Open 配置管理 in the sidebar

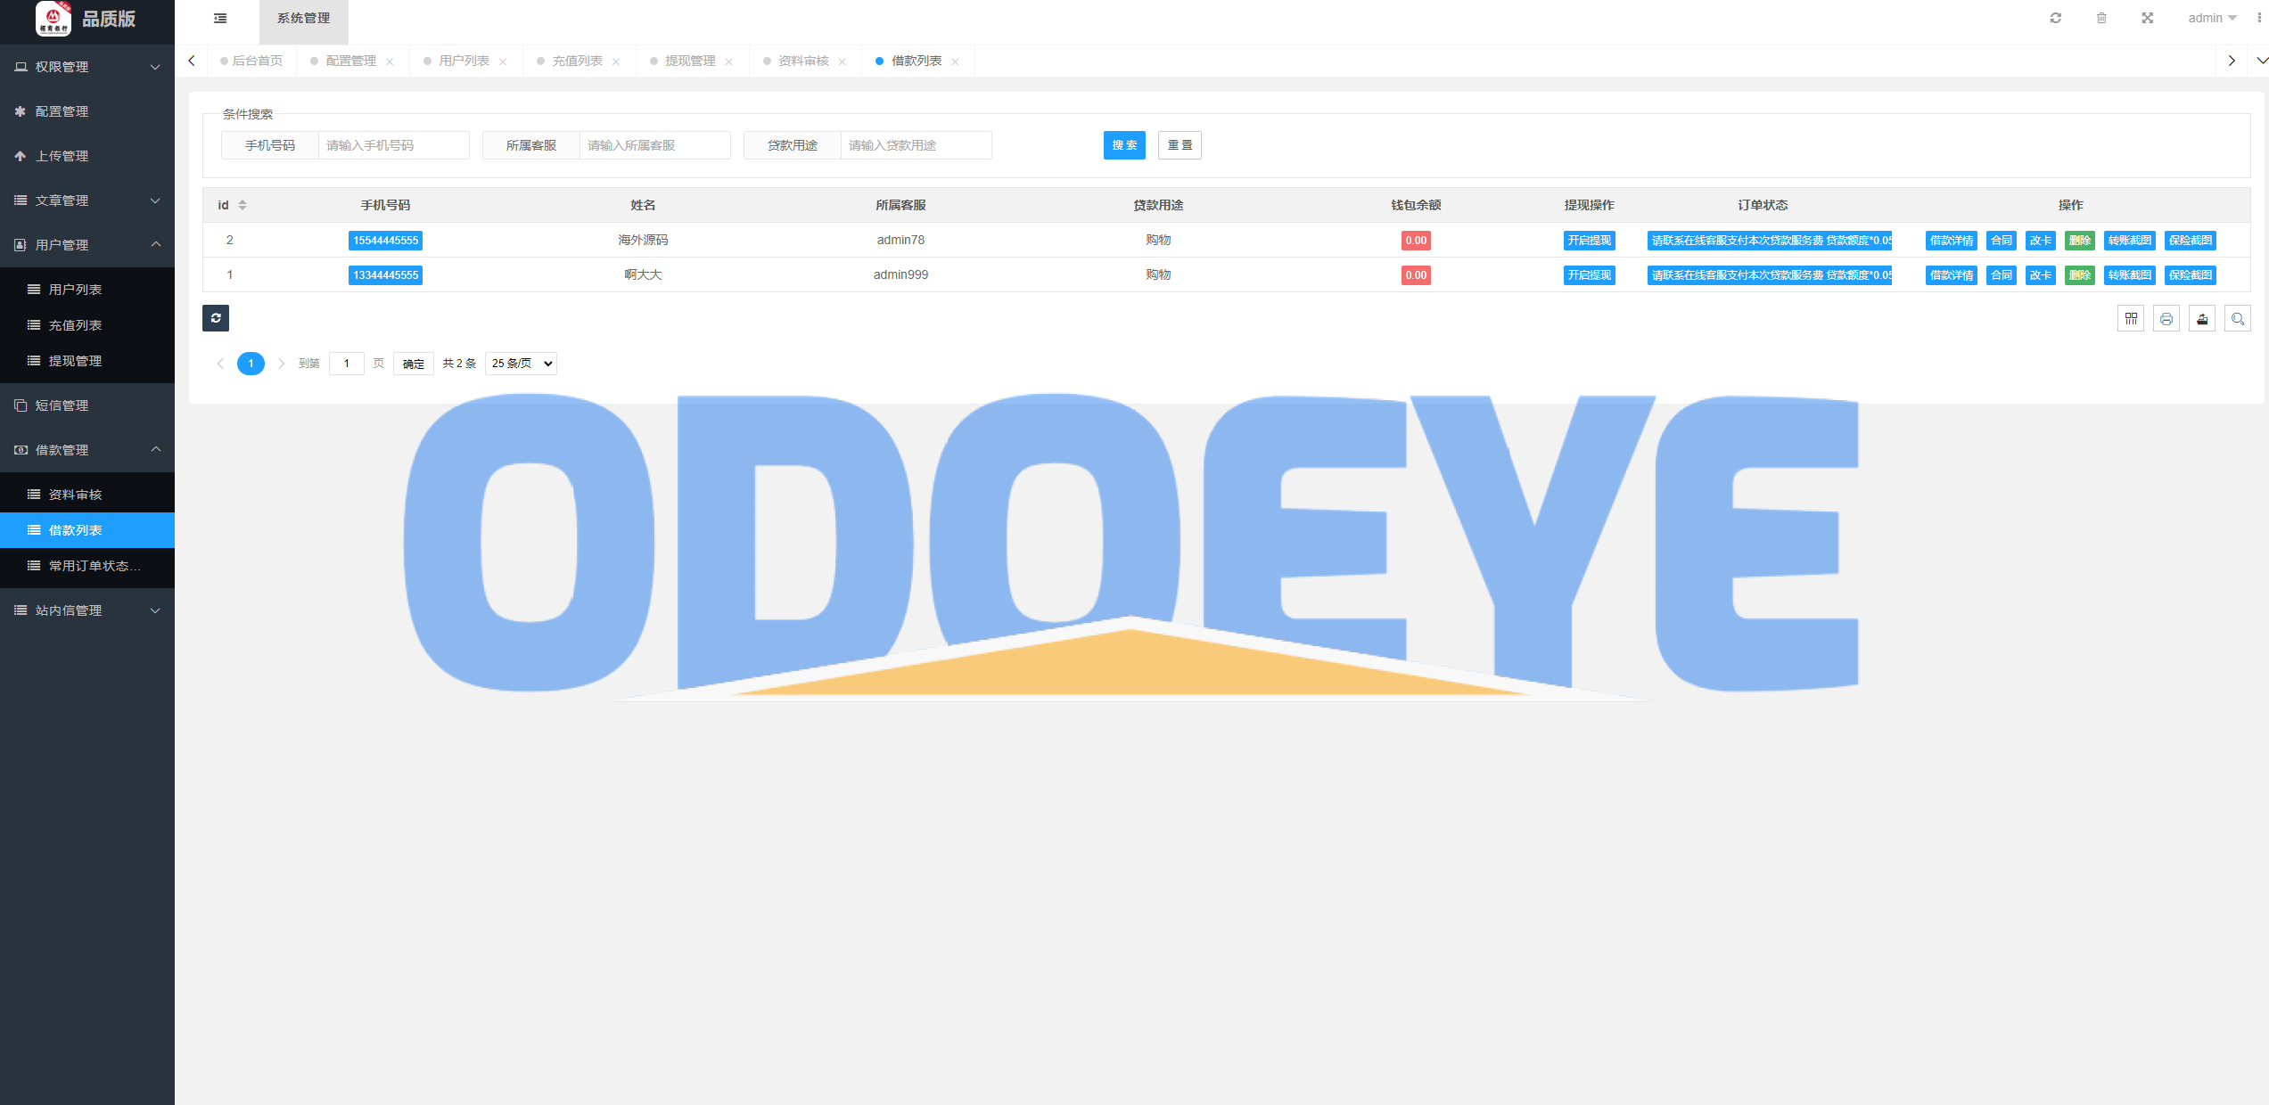tap(87, 111)
